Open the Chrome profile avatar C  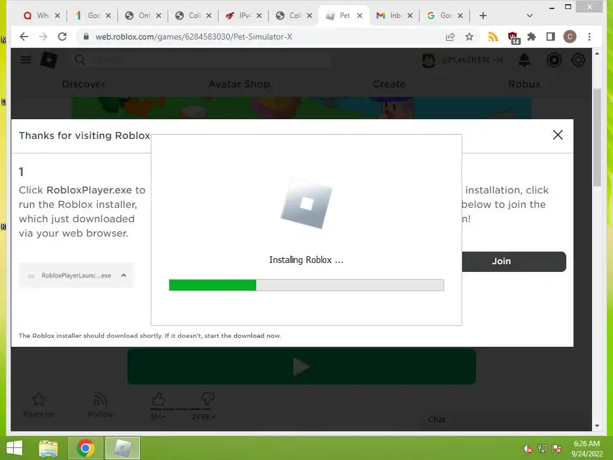click(570, 37)
